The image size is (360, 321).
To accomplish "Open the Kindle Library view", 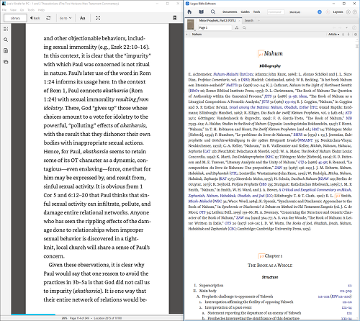I will (x=15, y=18).
